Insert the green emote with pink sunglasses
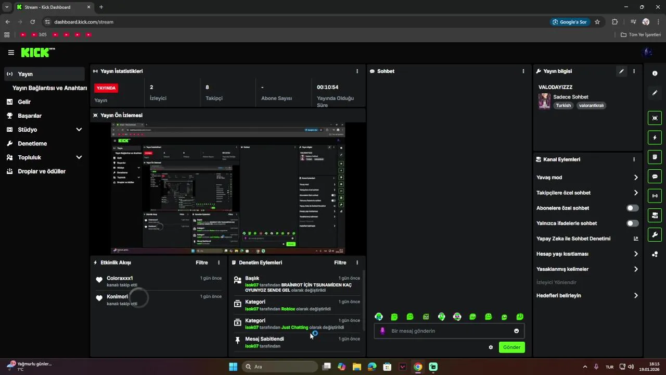Image resolution: width=666 pixels, height=375 pixels. [457, 317]
